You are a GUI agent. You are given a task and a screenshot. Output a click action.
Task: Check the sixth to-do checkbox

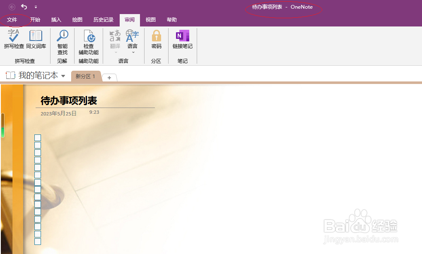pyautogui.click(x=38, y=175)
